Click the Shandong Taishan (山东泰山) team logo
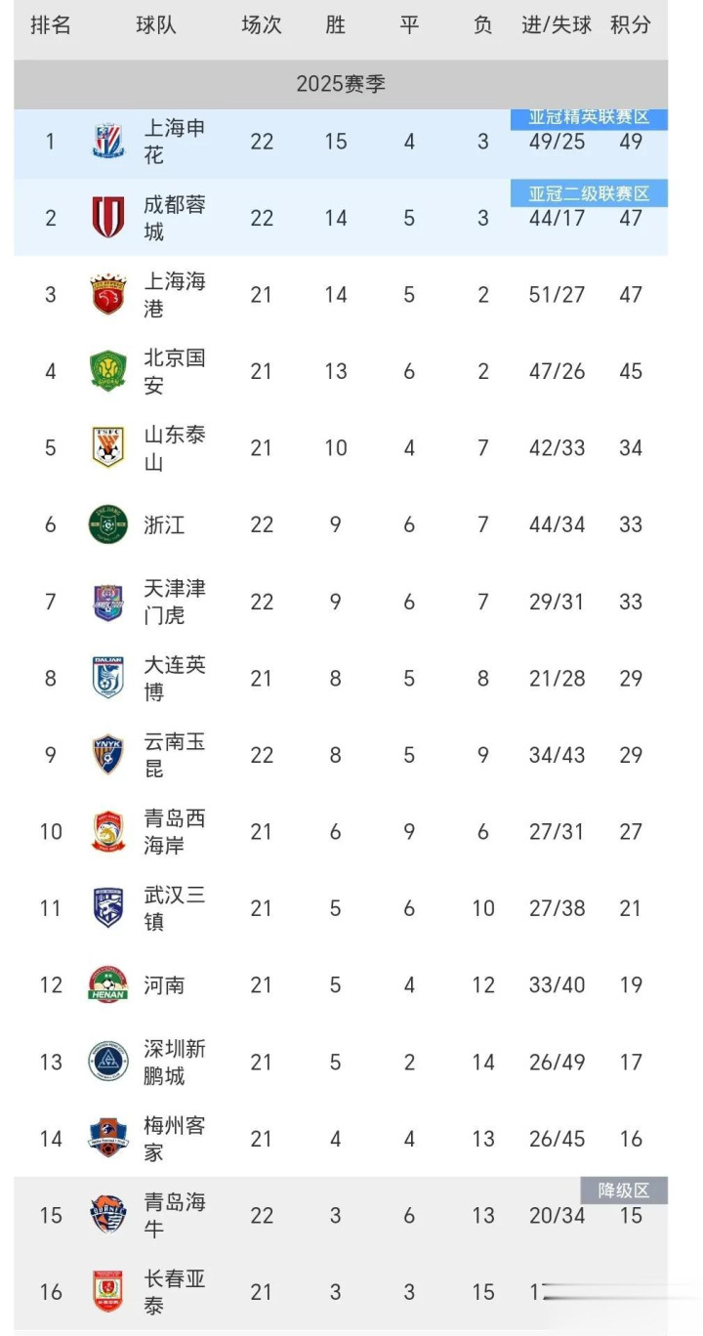703x1336 pixels. [108, 447]
